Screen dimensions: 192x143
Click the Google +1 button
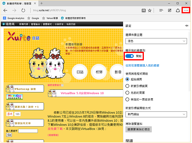click(x=10, y=114)
